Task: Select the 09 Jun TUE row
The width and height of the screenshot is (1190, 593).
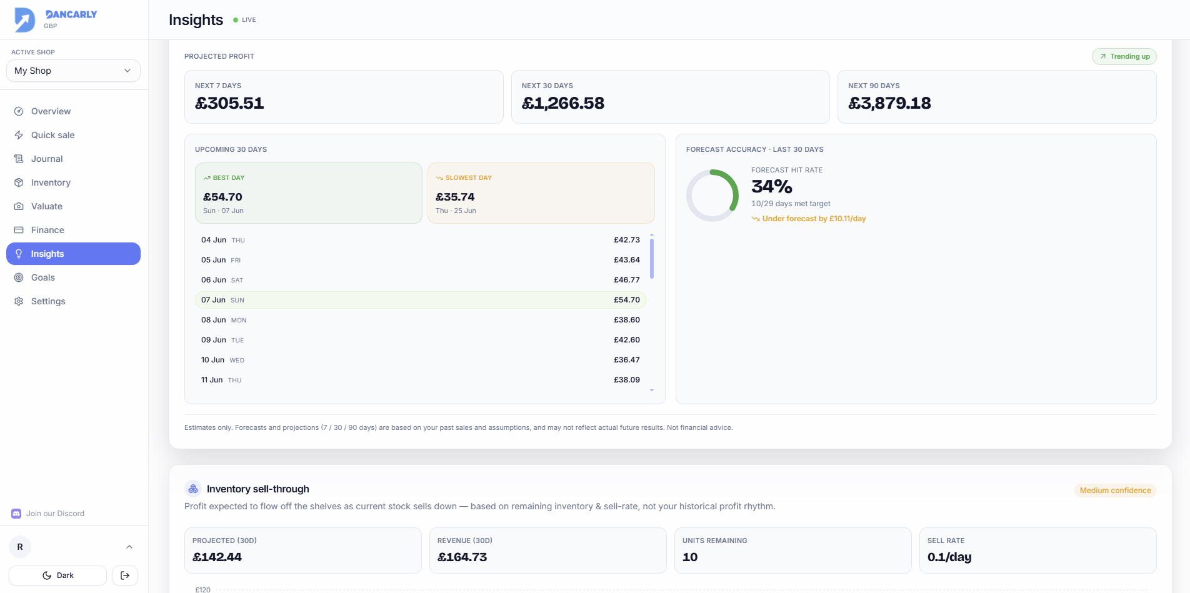Action: coord(421,340)
